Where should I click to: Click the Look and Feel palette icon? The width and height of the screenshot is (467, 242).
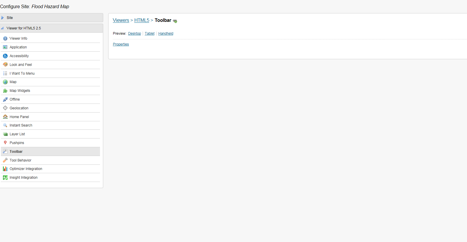point(5,64)
